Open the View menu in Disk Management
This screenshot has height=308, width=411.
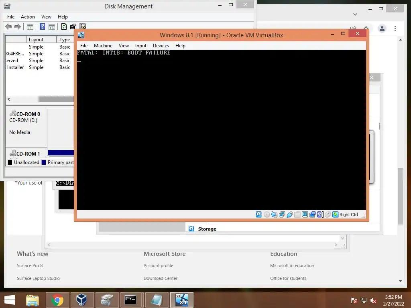click(x=46, y=17)
